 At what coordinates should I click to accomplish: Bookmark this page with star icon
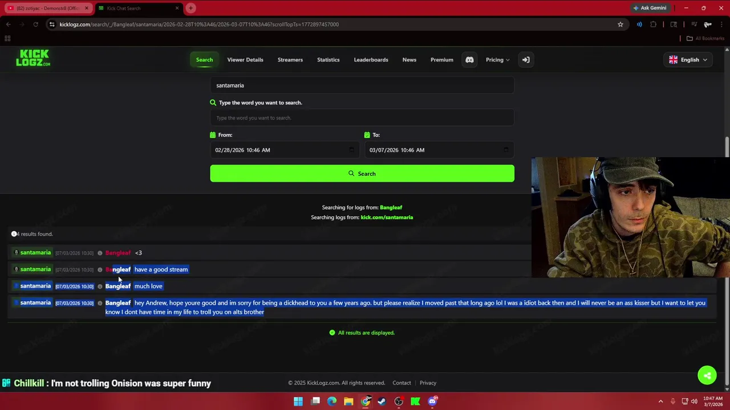(x=620, y=24)
